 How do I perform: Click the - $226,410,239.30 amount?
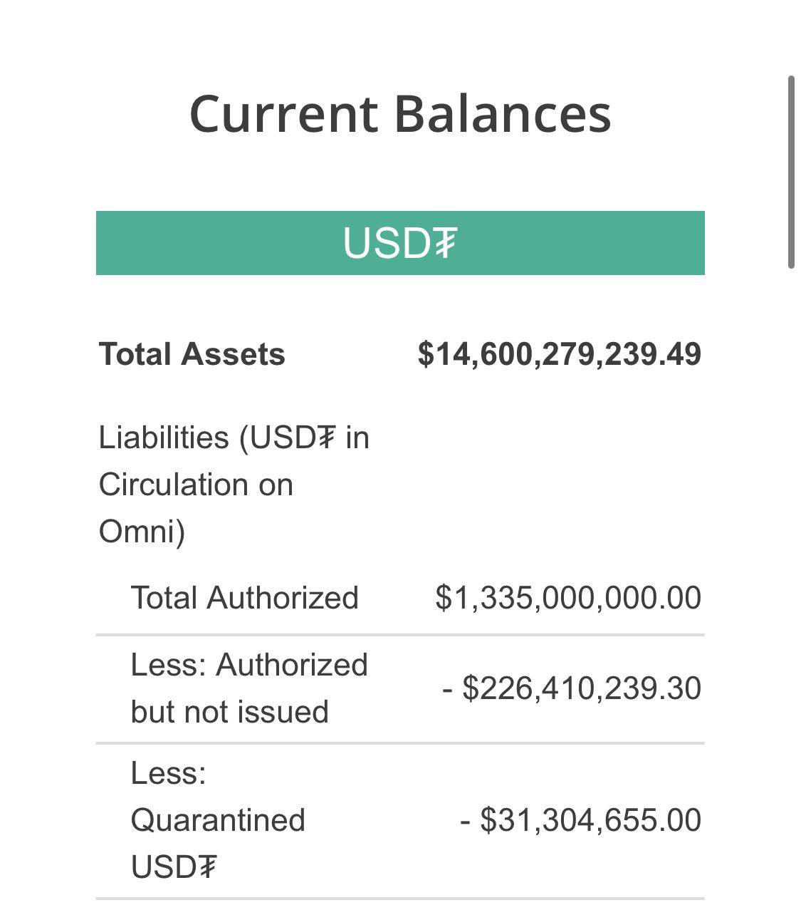pos(572,688)
